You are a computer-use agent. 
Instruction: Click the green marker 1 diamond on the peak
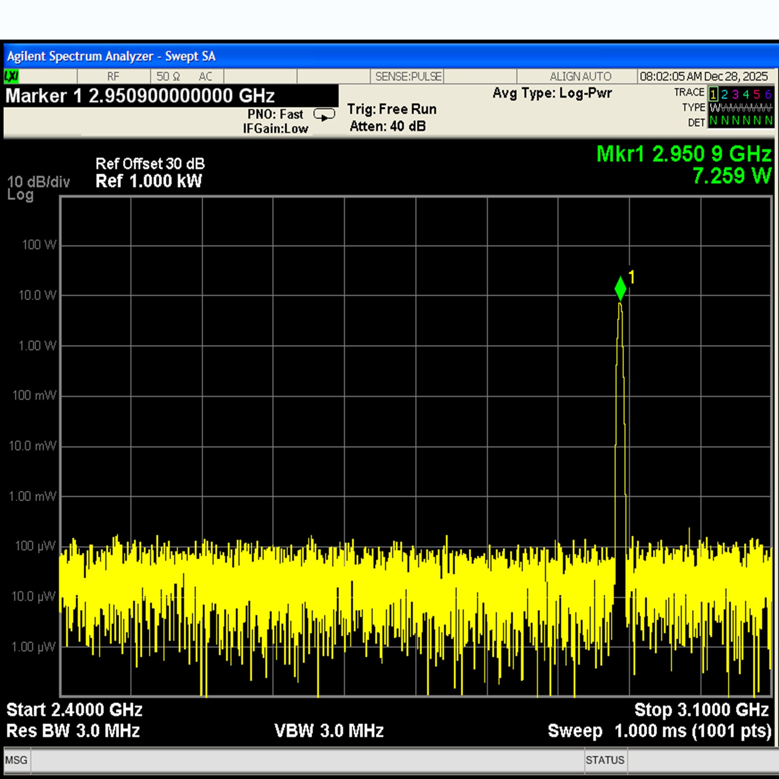(x=620, y=289)
